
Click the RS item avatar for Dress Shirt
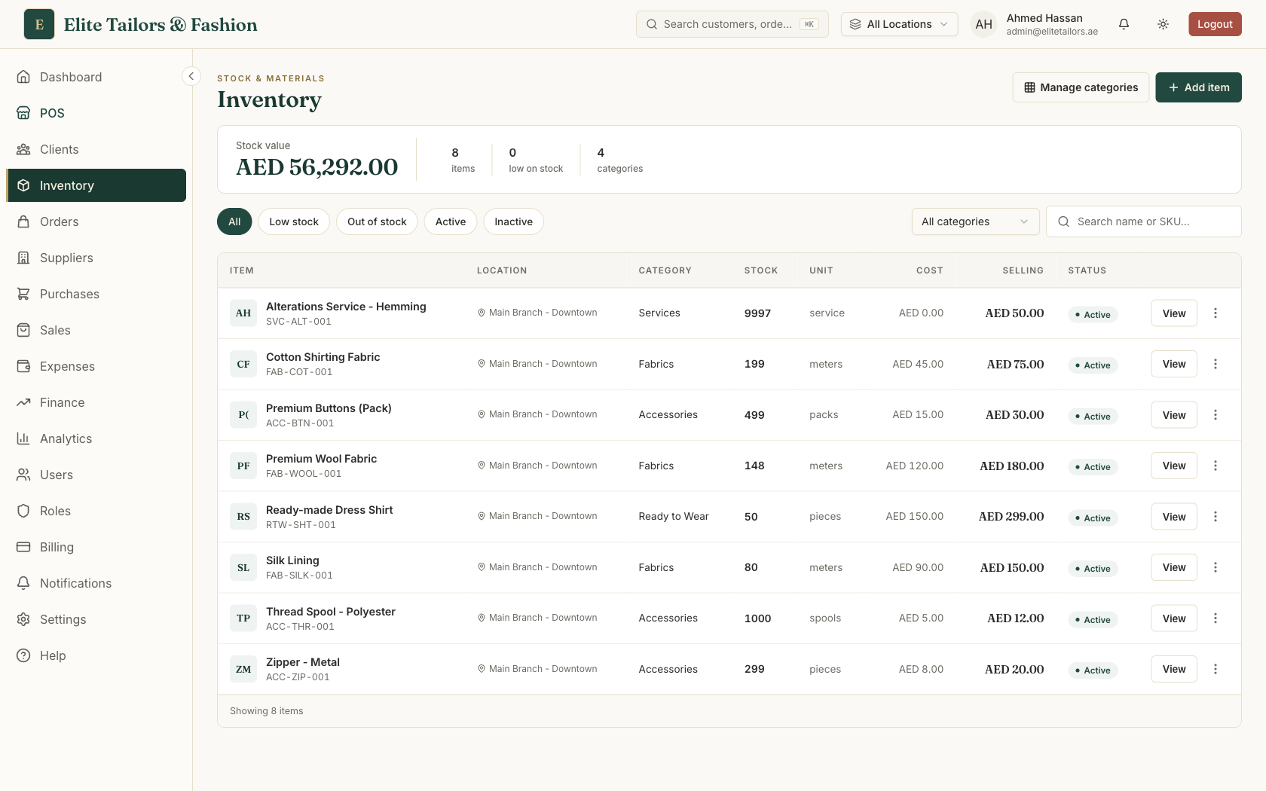pos(243,517)
